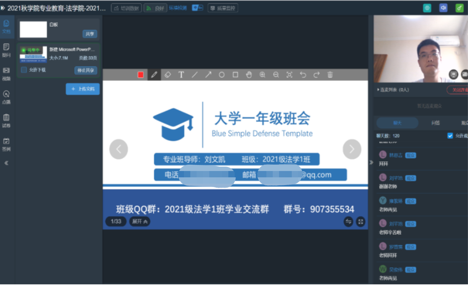The width and height of the screenshot is (468, 285).
Task: Collapse the left sidebar with double chevron
Action: click(x=6, y=163)
